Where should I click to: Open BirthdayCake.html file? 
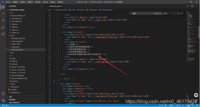[18, 38]
